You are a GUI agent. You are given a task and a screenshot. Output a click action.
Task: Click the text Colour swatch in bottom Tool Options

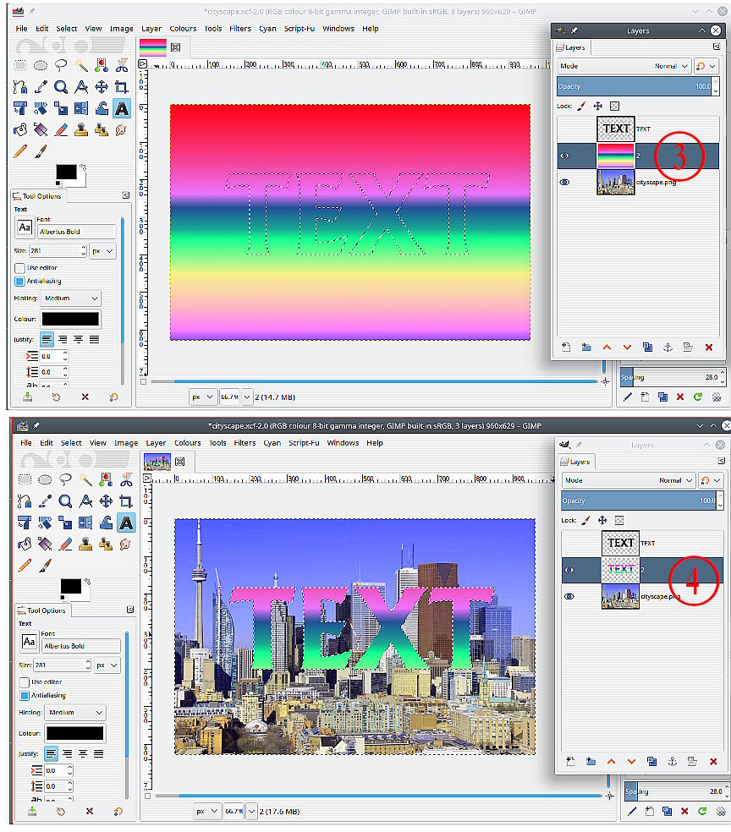point(75,733)
